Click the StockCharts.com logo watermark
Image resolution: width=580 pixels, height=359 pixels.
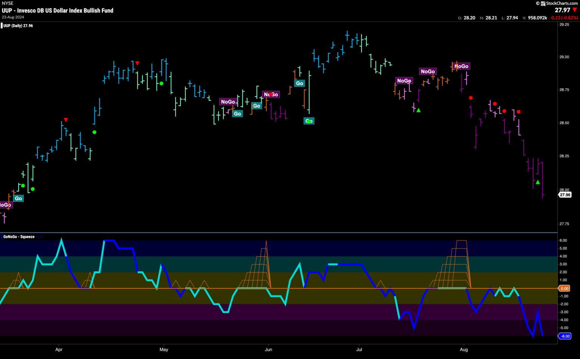[559, 3]
